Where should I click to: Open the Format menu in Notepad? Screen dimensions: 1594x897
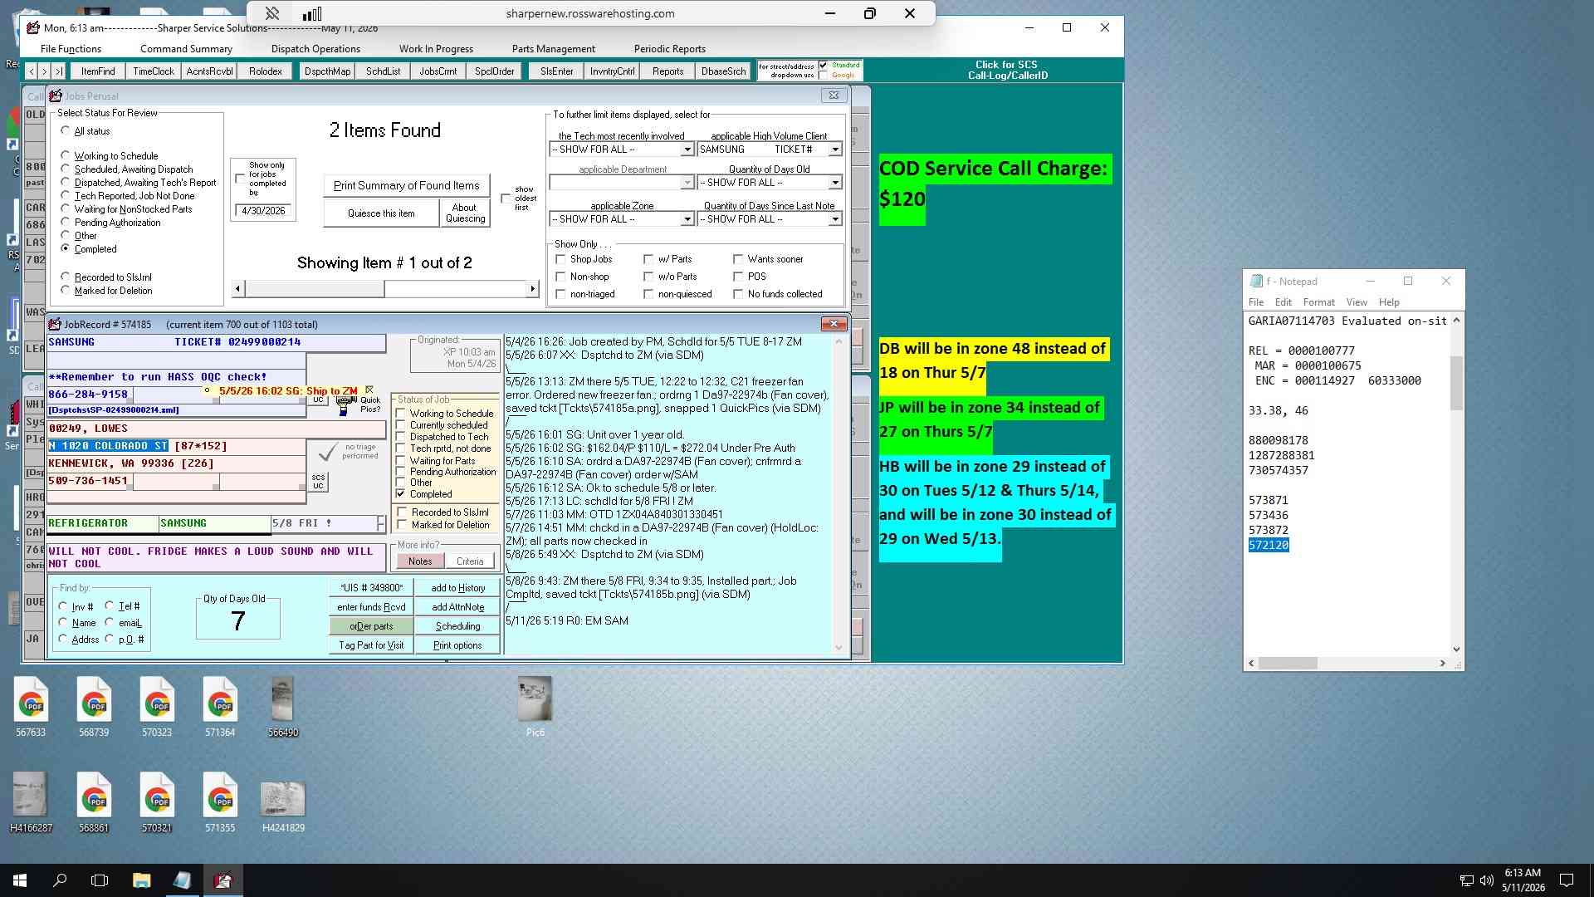1318,302
